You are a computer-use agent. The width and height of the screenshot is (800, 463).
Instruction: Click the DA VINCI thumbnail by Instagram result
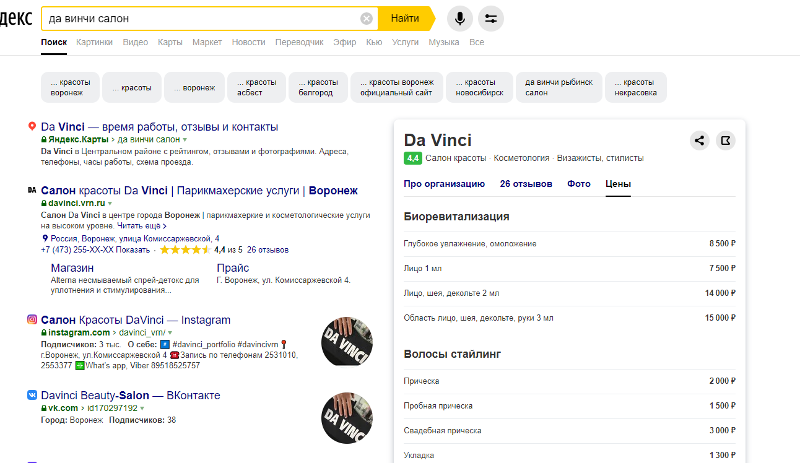(x=347, y=343)
